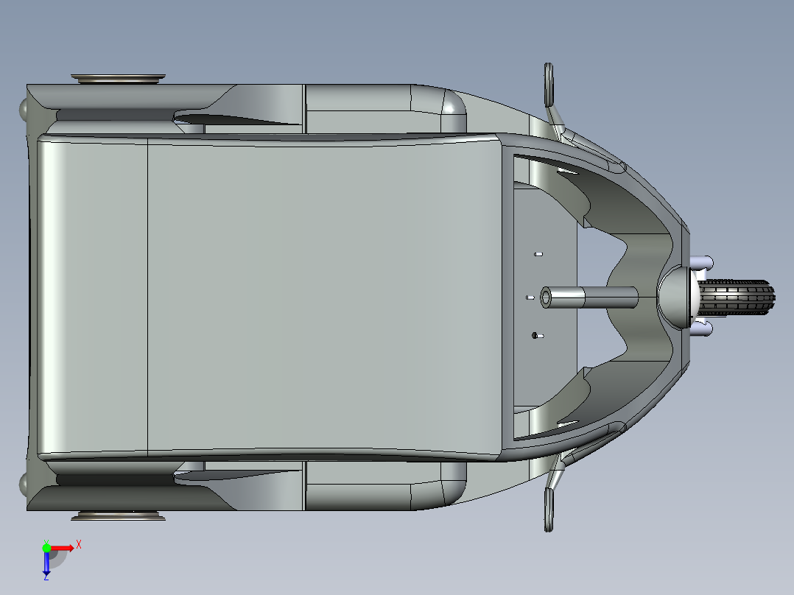Viewport: 794px width, 595px height.
Task: Select the upper side mirror on the model
Action: click(x=549, y=85)
